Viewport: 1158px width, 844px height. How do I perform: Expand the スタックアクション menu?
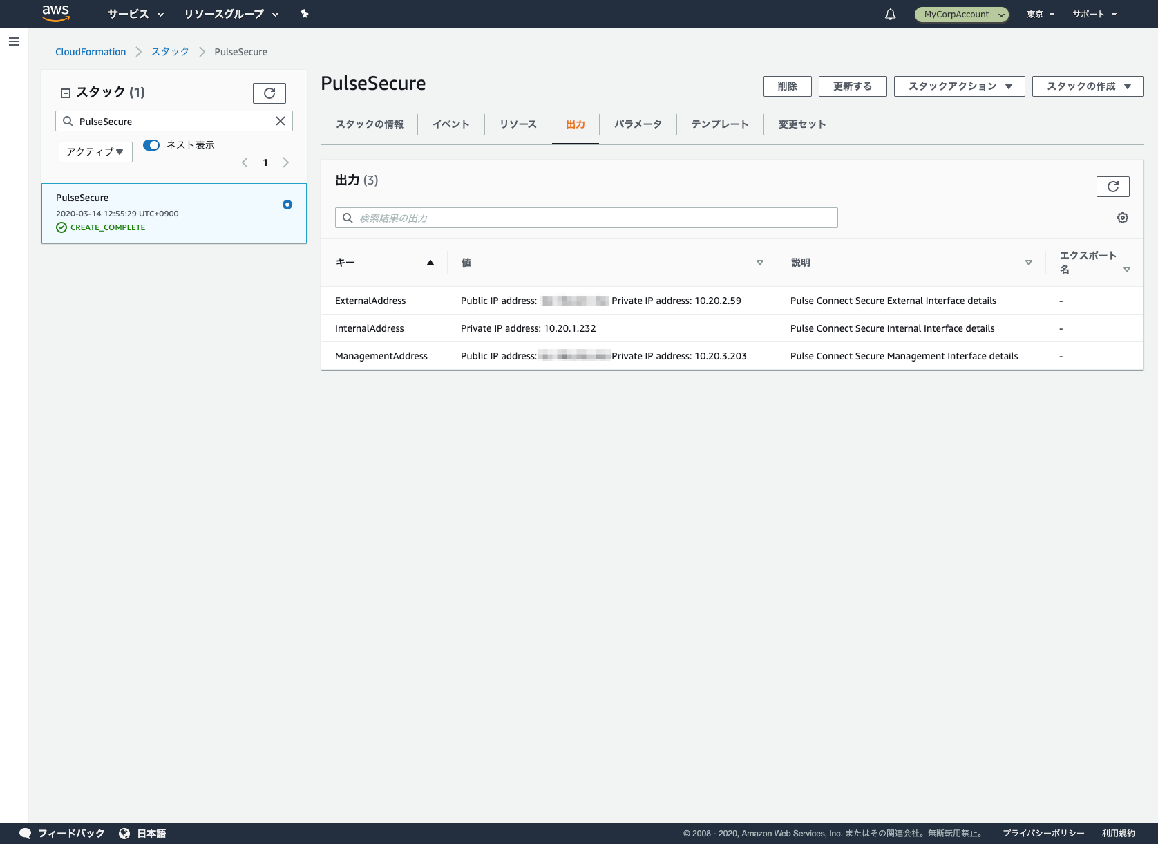point(960,86)
